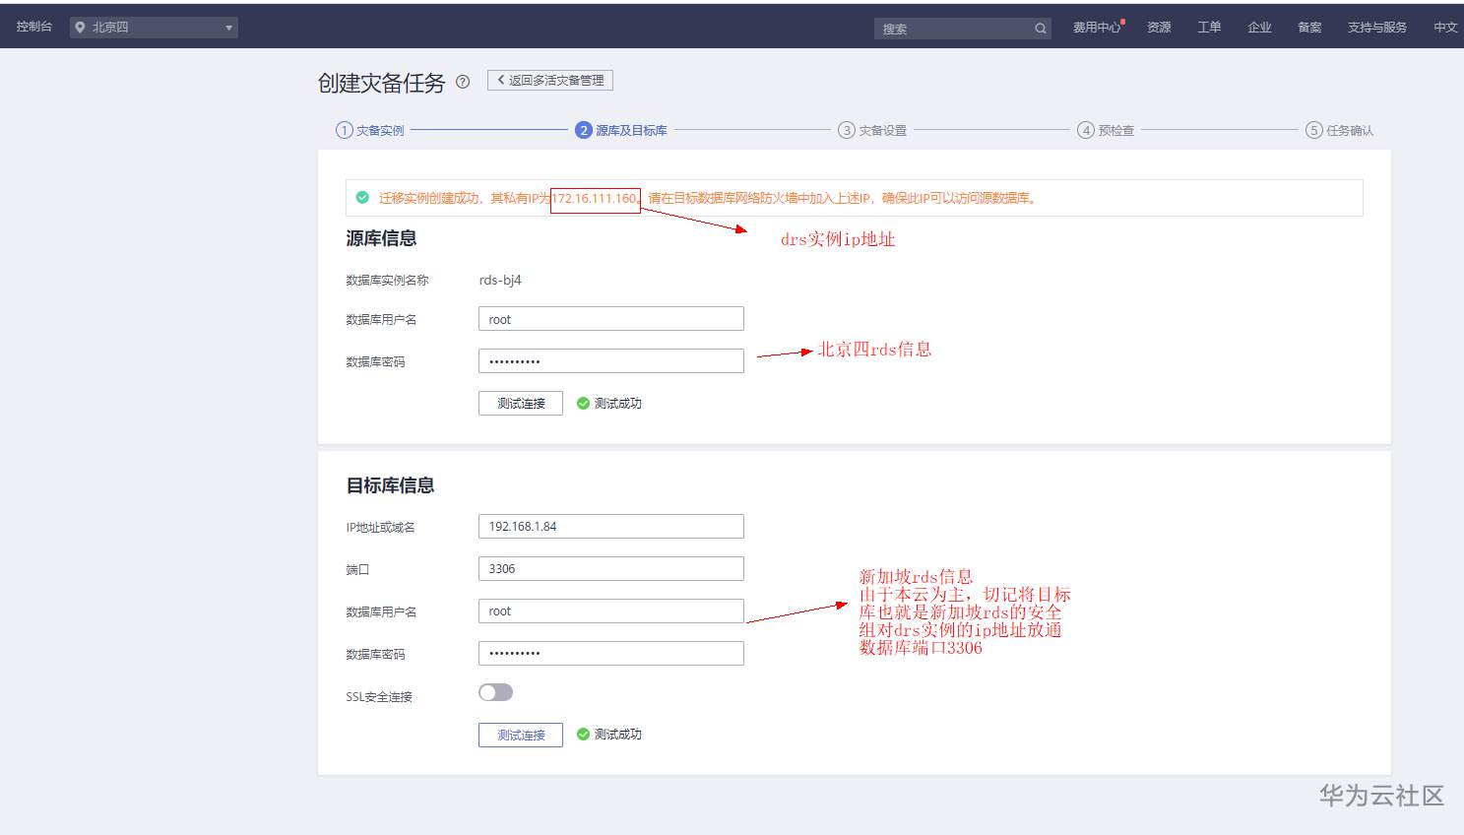Click 返回多活灾备管理 button
Screen dimensions: 1464x835
click(x=550, y=81)
